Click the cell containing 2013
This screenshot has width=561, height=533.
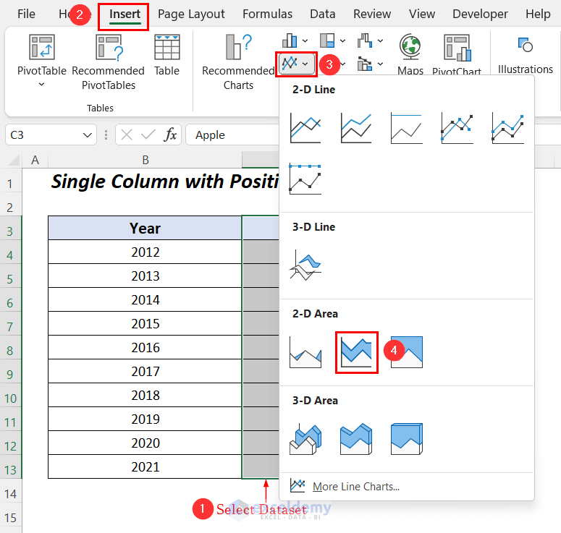click(145, 276)
